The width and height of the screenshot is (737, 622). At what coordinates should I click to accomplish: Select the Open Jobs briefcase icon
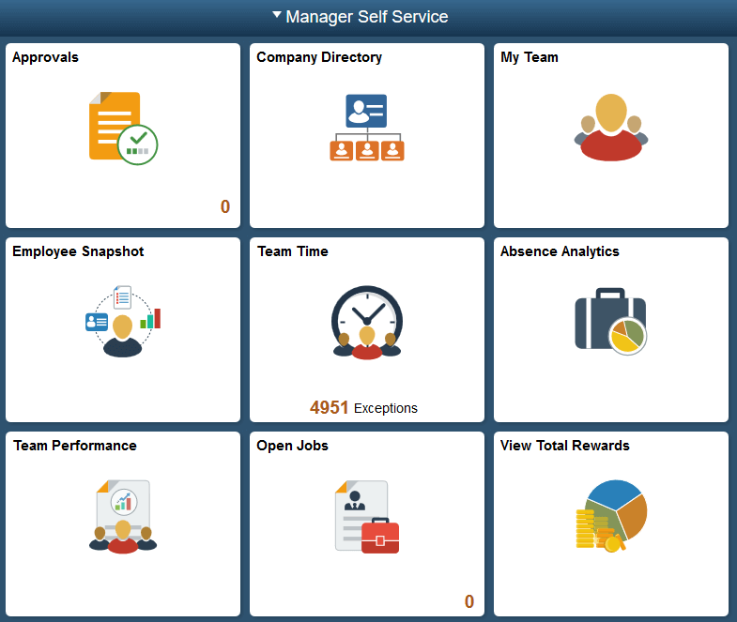click(x=366, y=516)
